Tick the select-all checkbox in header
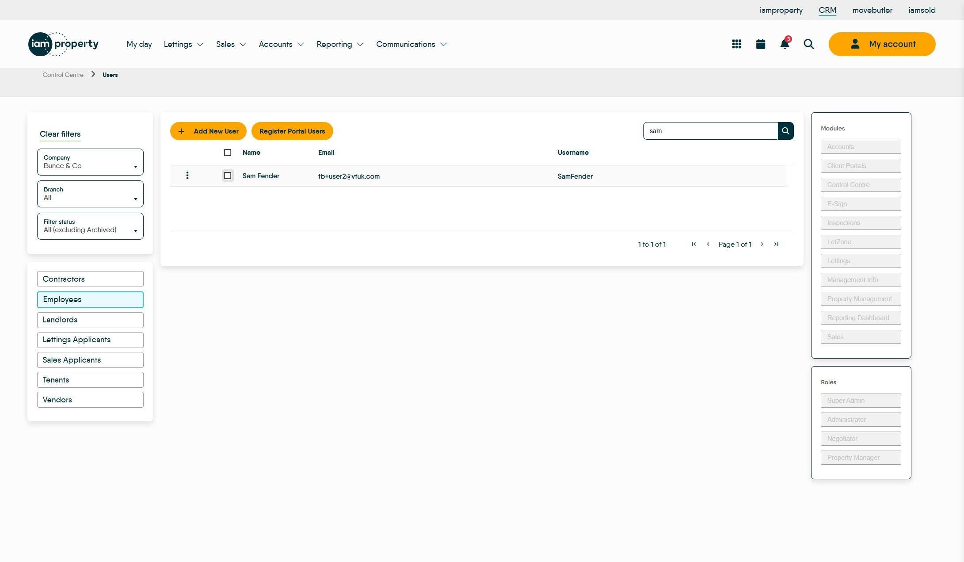Viewport: 964px width, 562px height. 228,153
